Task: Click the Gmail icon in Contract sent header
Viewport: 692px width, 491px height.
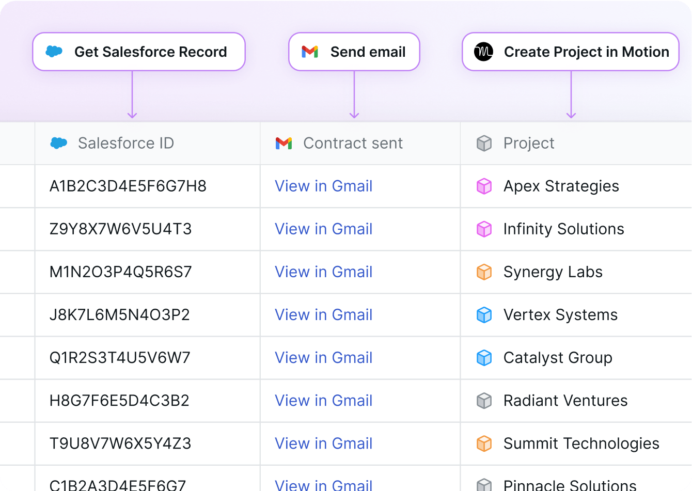Action: [x=284, y=143]
